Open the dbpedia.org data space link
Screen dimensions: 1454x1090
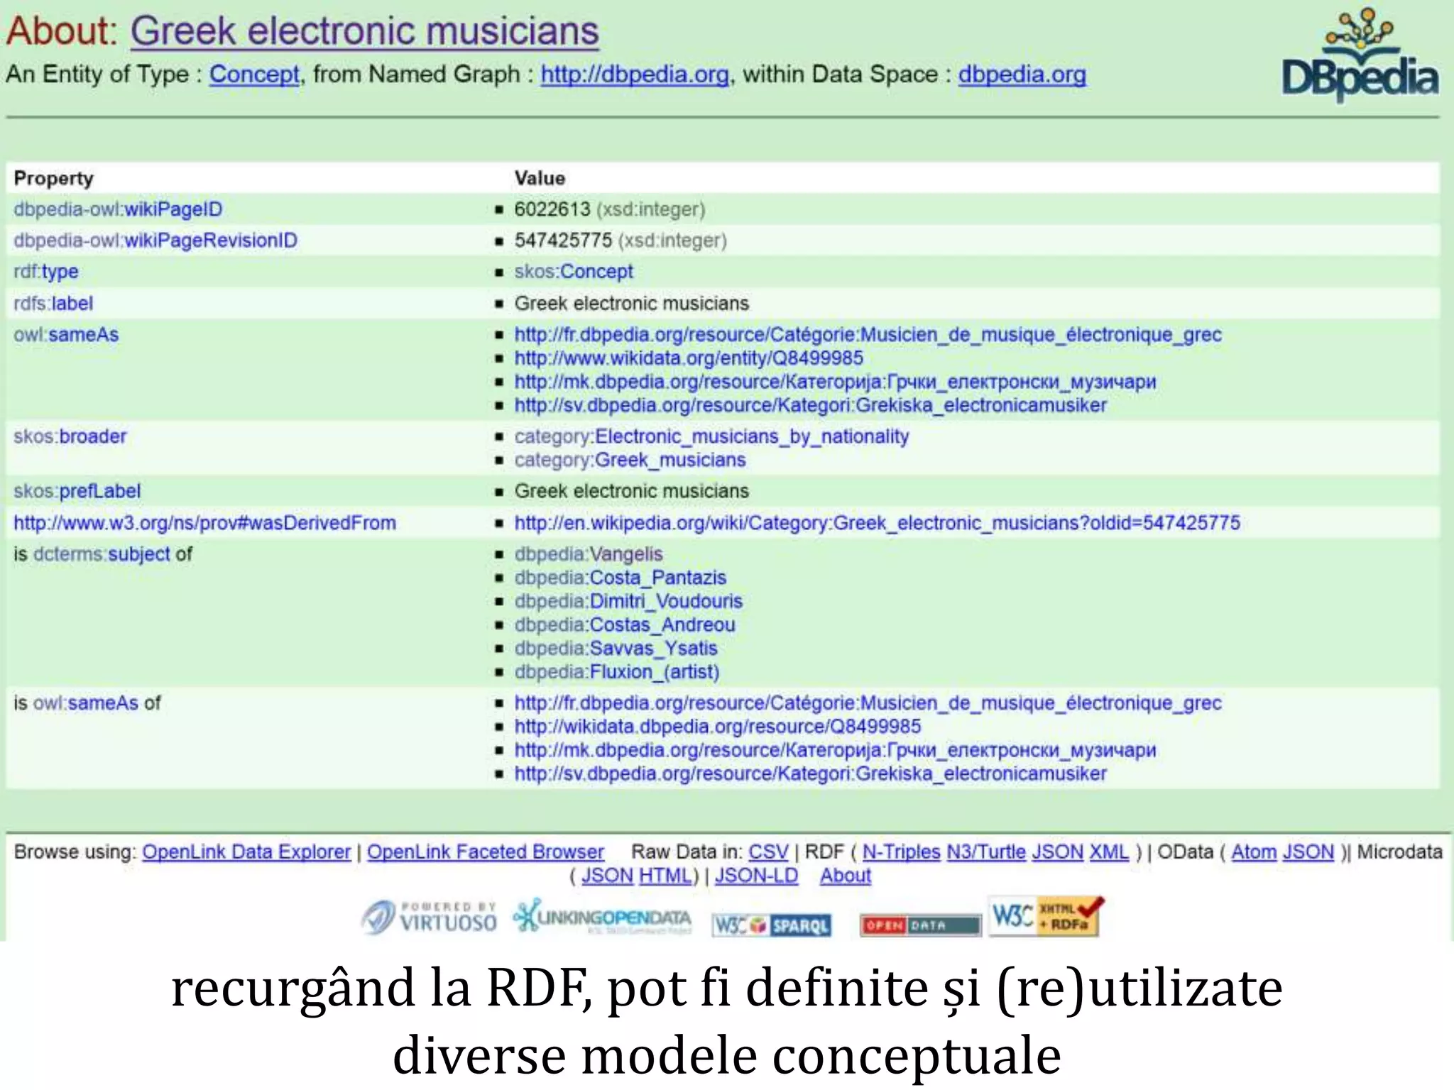coord(1022,74)
